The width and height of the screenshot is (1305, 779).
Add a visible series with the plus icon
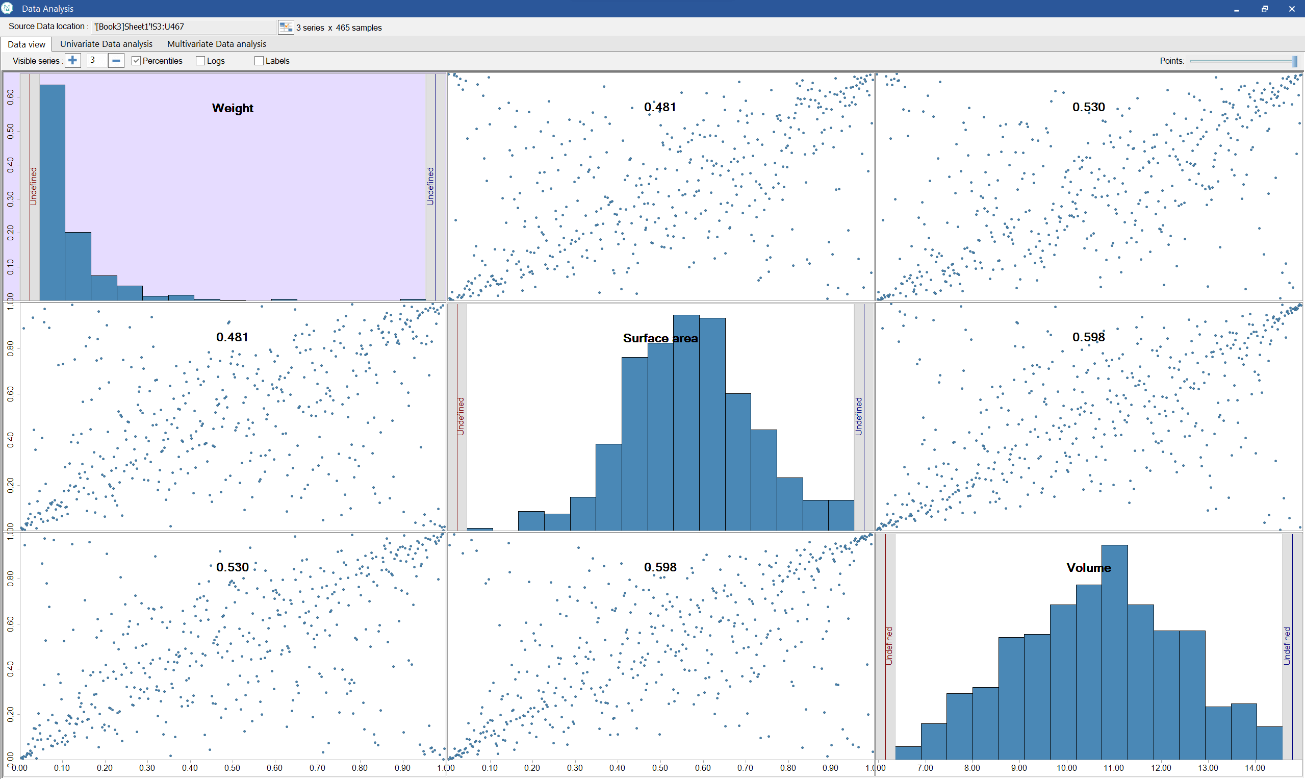click(x=72, y=60)
